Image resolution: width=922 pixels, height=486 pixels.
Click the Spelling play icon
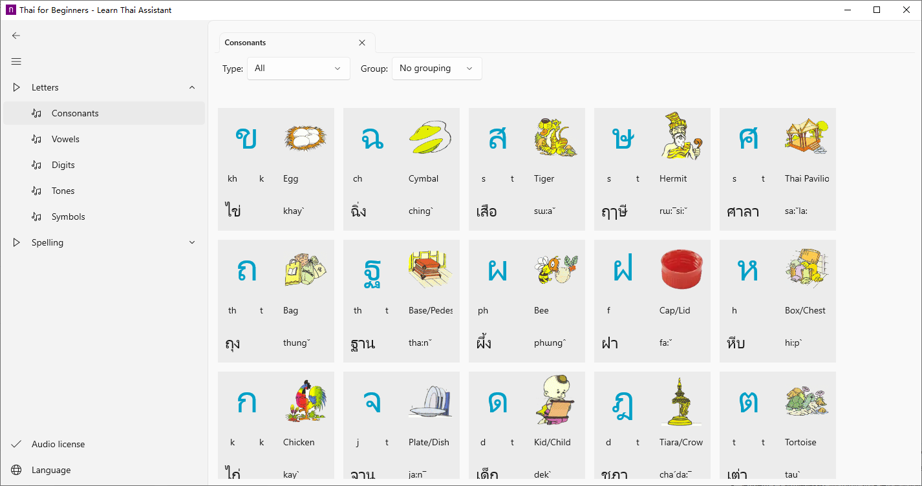[x=16, y=242]
